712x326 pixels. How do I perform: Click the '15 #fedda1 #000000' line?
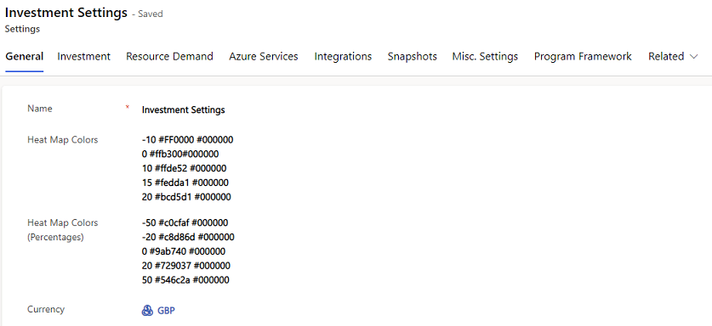(185, 183)
